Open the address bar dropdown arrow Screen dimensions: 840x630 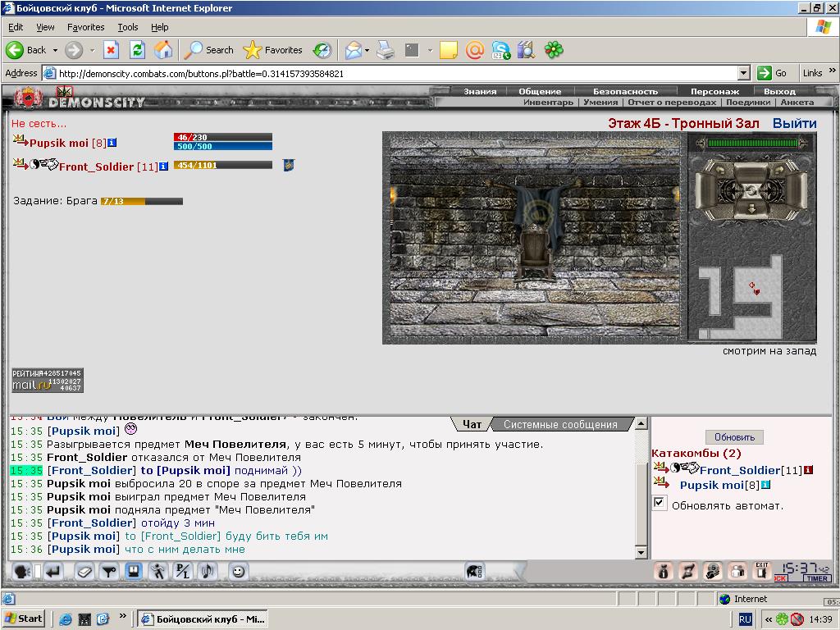tap(743, 73)
